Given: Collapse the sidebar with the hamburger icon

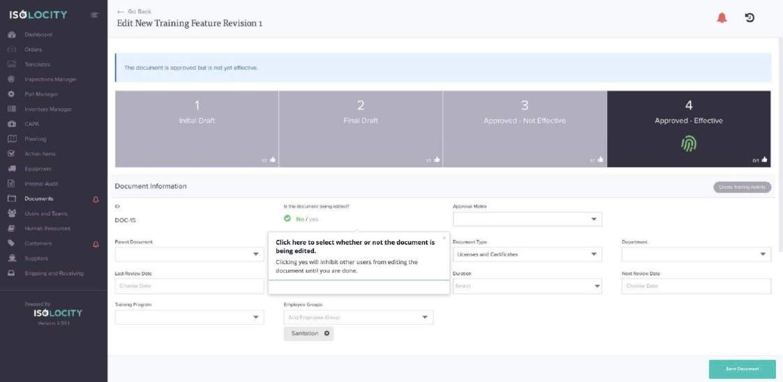Looking at the screenshot, I should tap(94, 15).
